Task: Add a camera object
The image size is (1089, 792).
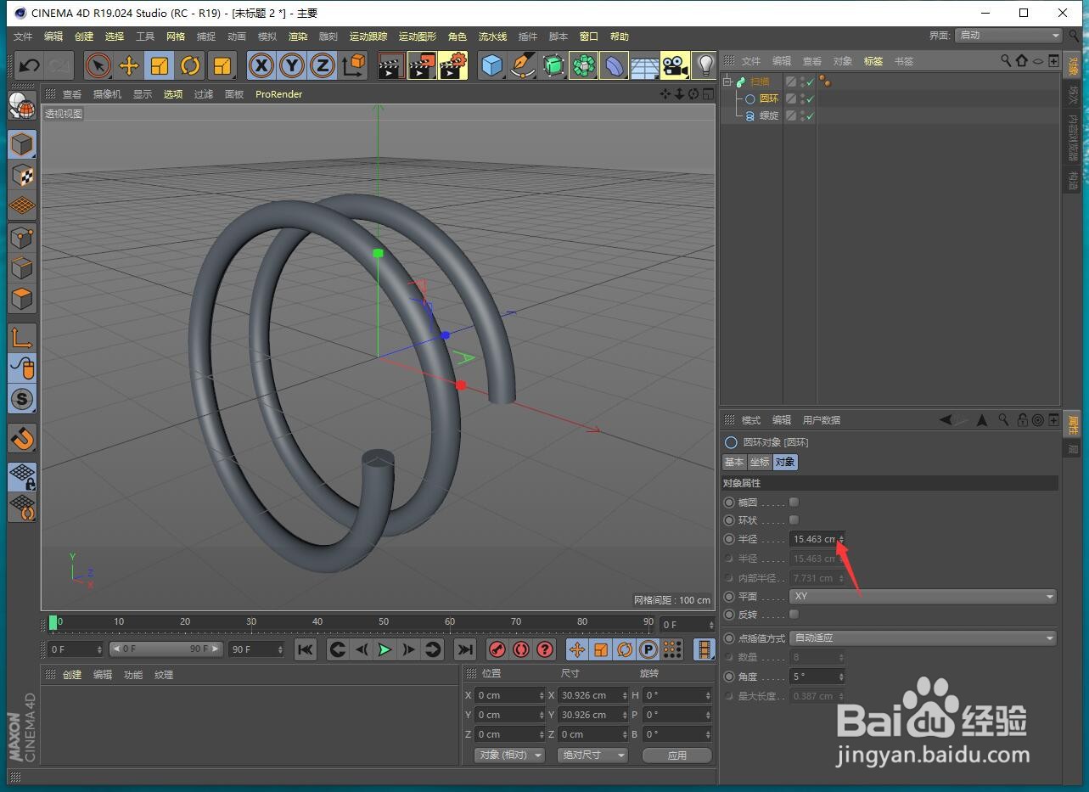Action: coord(676,65)
